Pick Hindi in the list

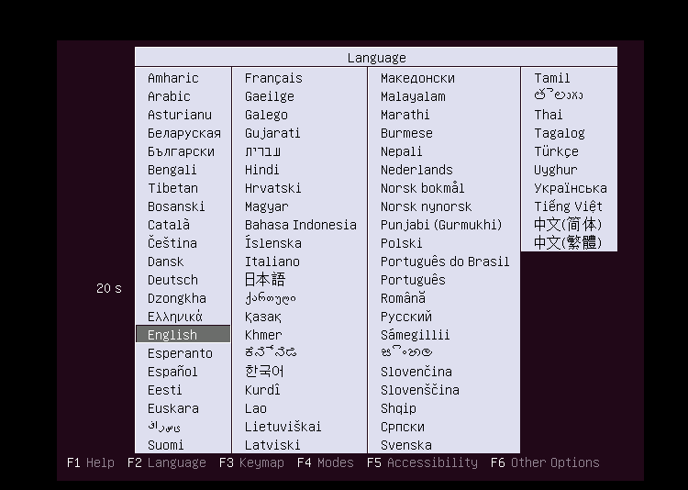point(262,170)
